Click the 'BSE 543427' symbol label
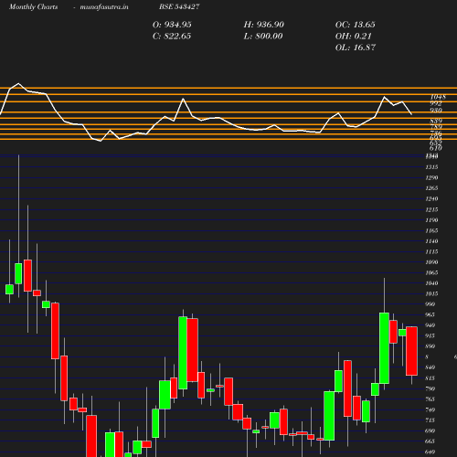Screen dimensions: 457x457 pyautogui.click(x=179, y=6)
